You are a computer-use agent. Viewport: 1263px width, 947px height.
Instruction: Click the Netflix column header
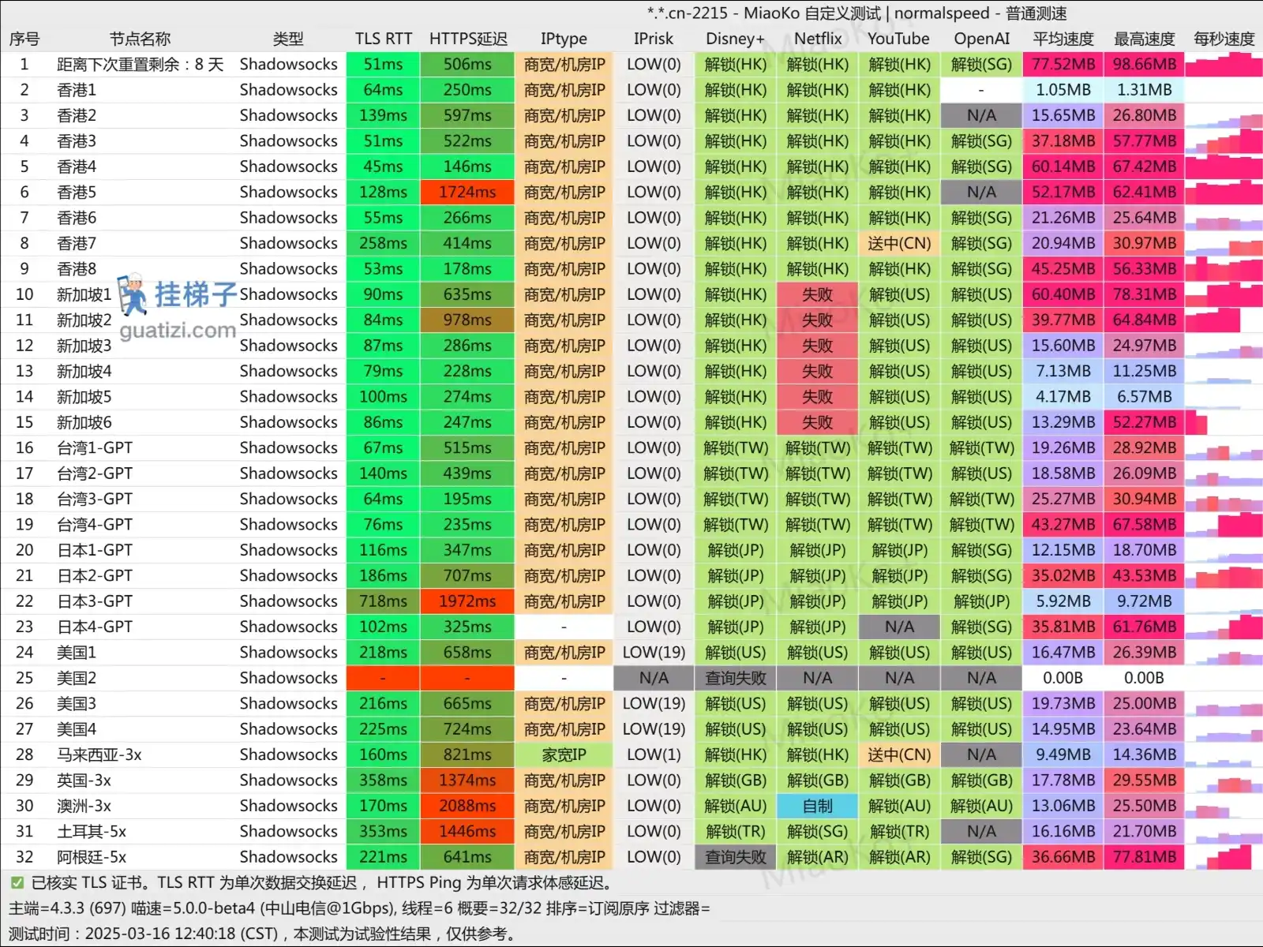click(x=818, y=39)
